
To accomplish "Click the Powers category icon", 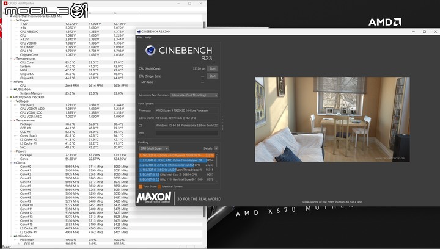I will [15, 151].
